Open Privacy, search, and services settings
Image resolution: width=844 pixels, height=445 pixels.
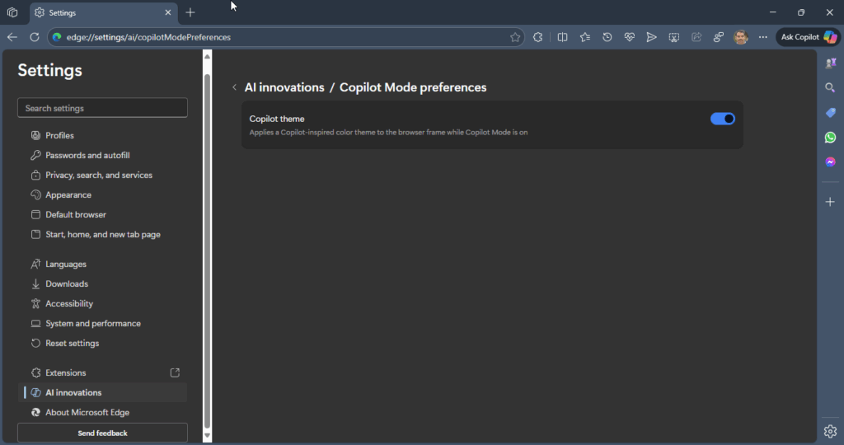point(98,176)
